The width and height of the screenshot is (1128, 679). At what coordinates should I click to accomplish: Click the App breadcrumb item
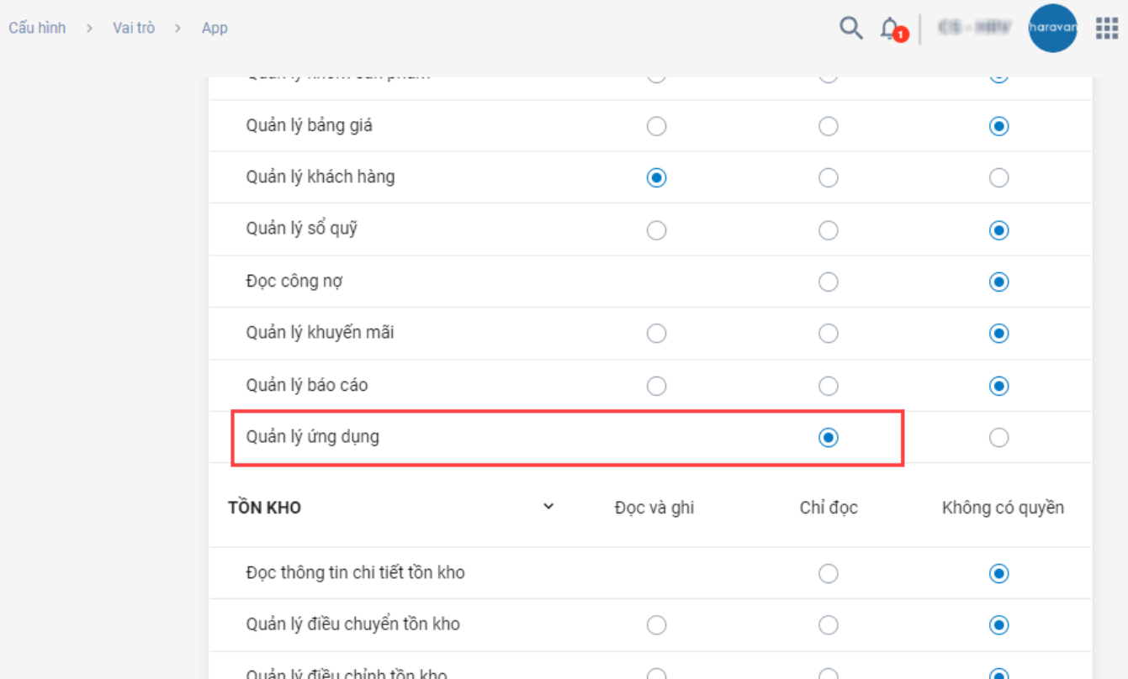(214, 28)
